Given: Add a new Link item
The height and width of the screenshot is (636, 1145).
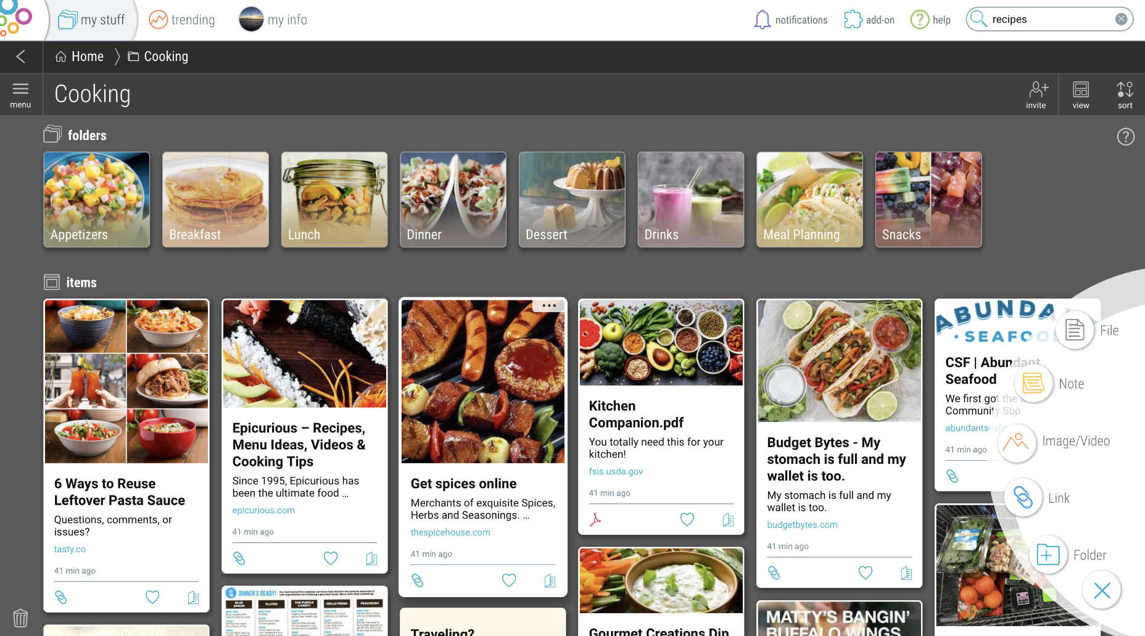Looking at the screenshot, I should pyautogui.click(x=1023, y=498).
